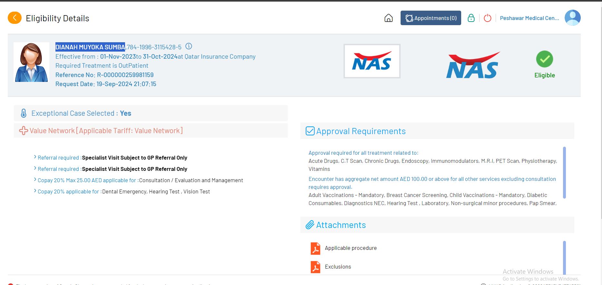The height and width of the screenshot is (285, 602).
Task: Click the Attachments panel scrollbar
Action: (x=564, y=257)
